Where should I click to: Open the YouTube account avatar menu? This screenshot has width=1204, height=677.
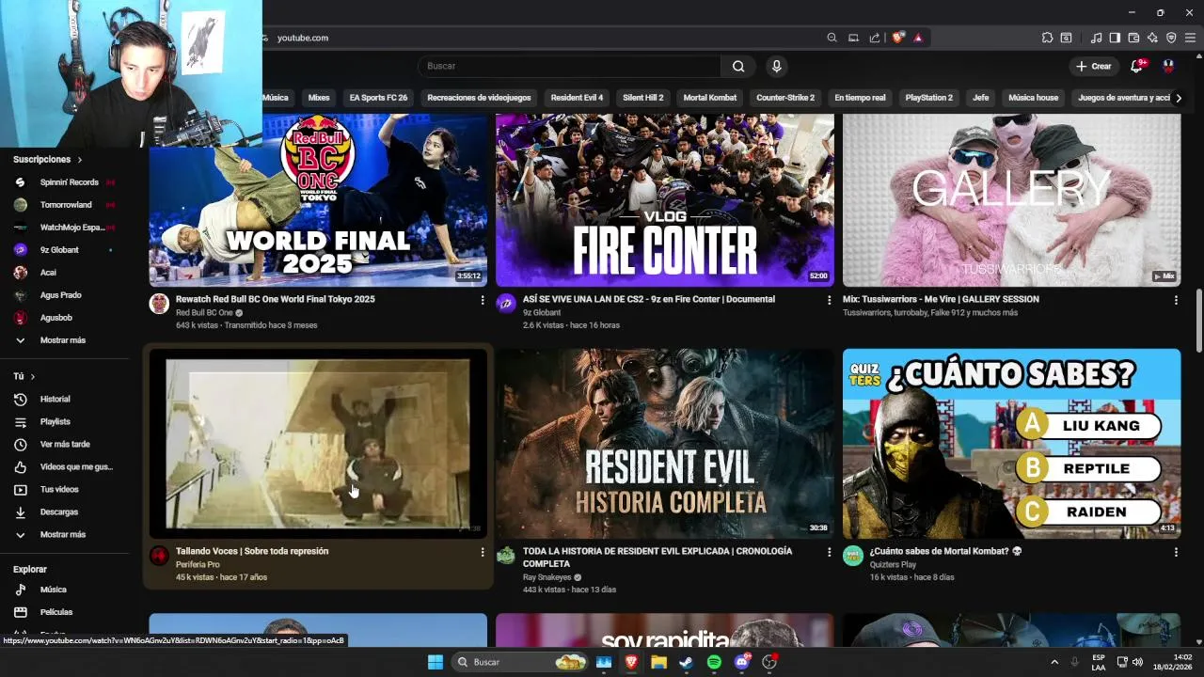(x=1168, y=66)
